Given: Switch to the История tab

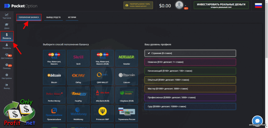Looking at the screenshot, I should pyautogui.click(x=72, y=17).
